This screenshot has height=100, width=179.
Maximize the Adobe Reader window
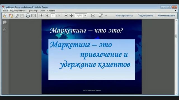coord(169,7)
